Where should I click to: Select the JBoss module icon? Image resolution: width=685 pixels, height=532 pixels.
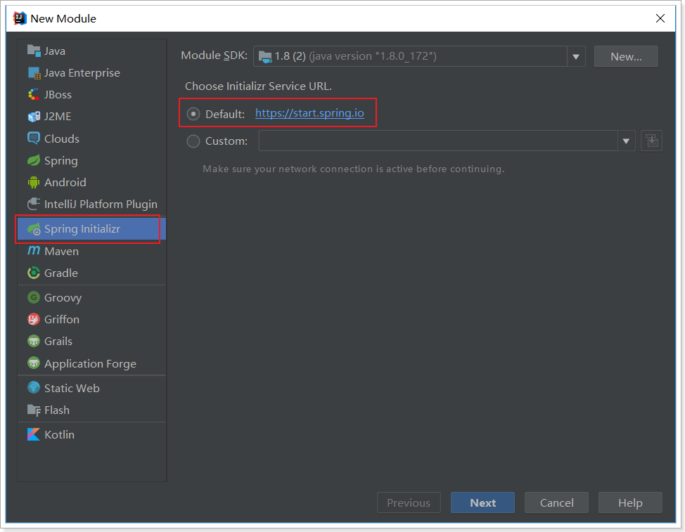pyautogui.click(x=34, y=95)
